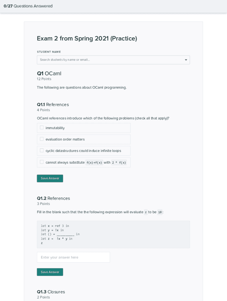Click the 0/27 Questions Answered counter
Image resolution: width=227 pixels, height=301 pixels.
click(x=28, y=6)
